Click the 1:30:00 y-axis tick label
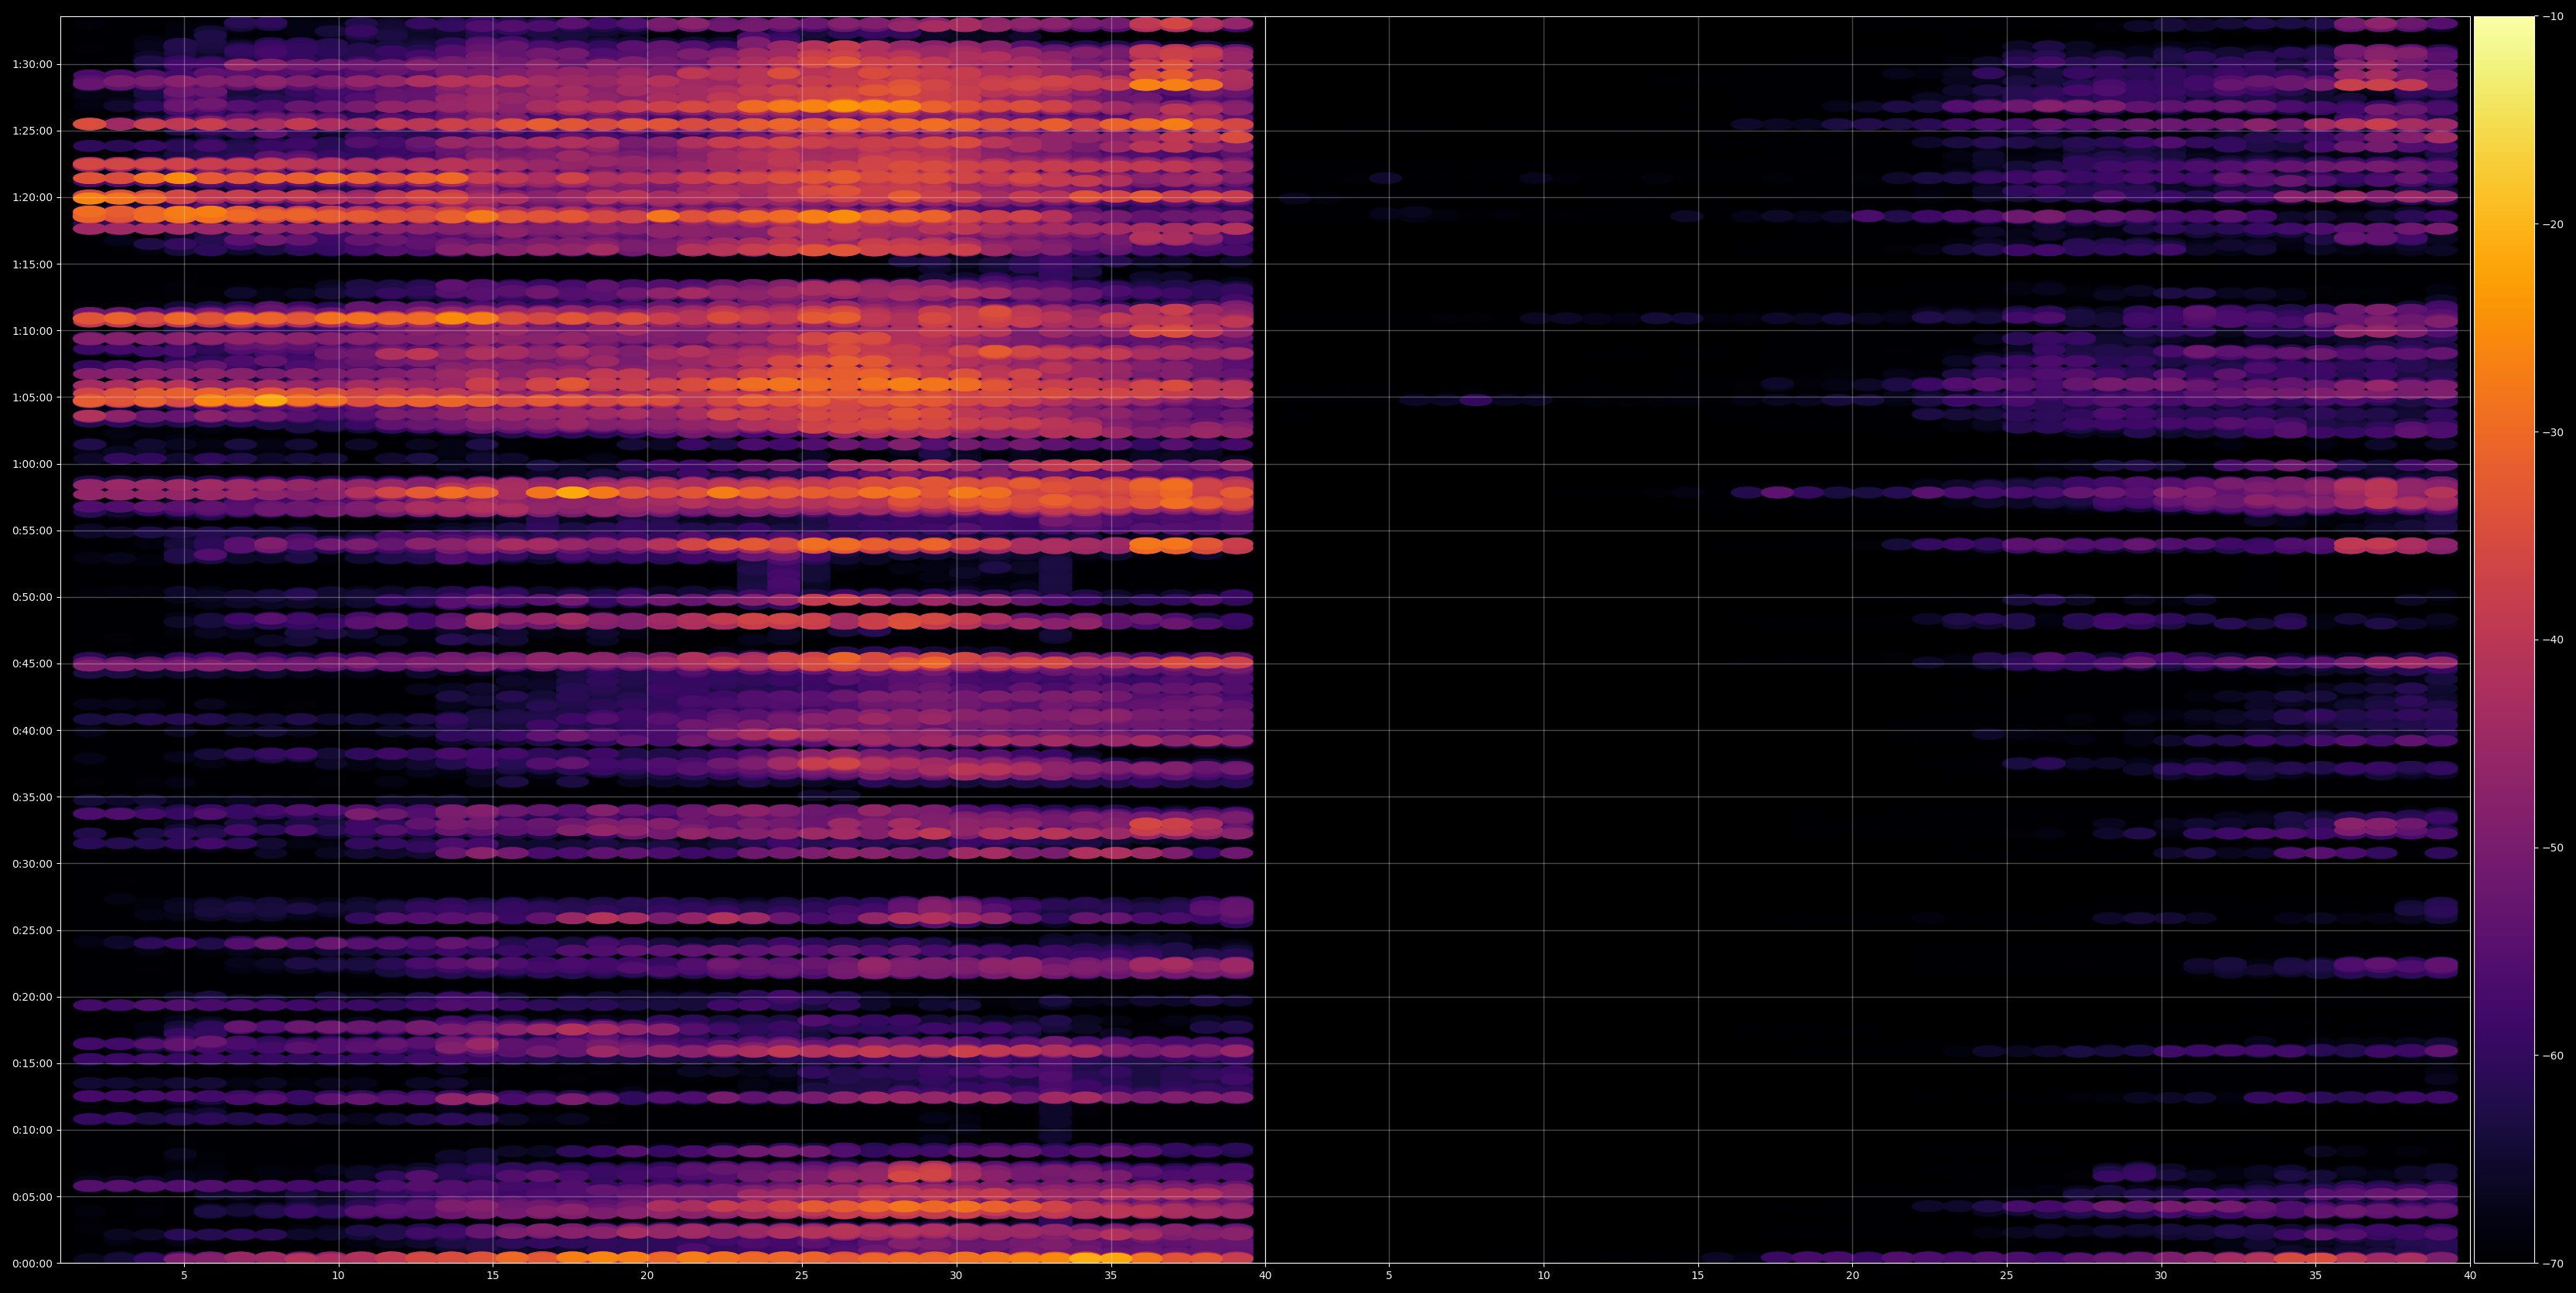This screenshot has height=1293, width=2576. click(32, 64)
